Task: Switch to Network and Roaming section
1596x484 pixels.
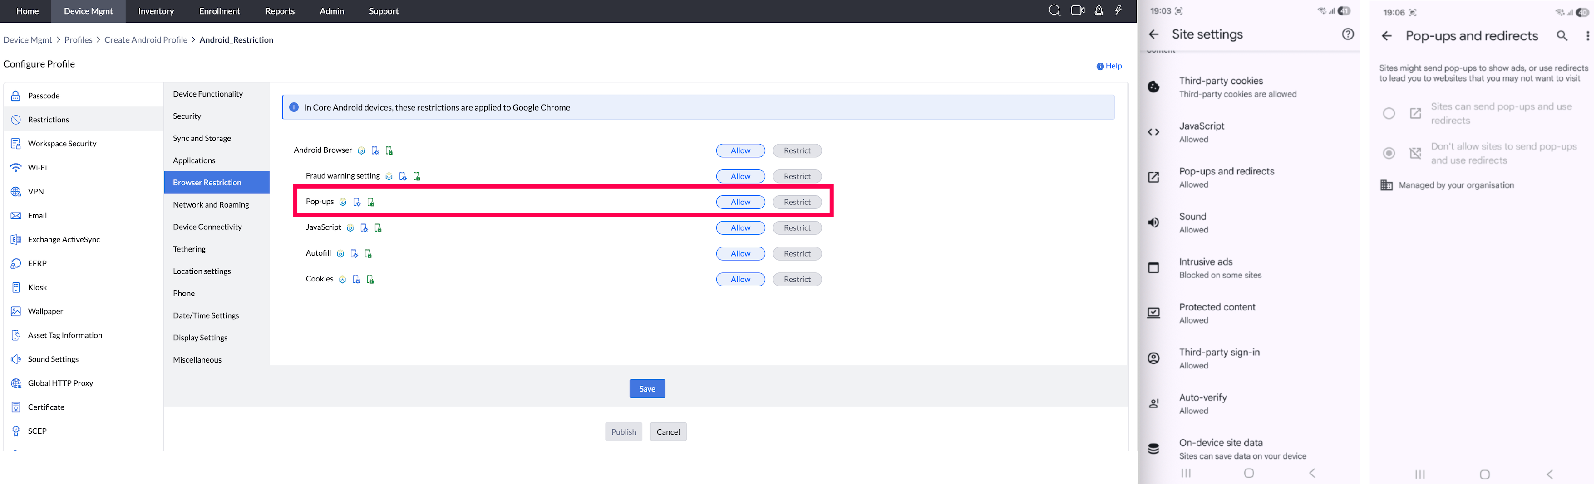Action: point(217,205)
